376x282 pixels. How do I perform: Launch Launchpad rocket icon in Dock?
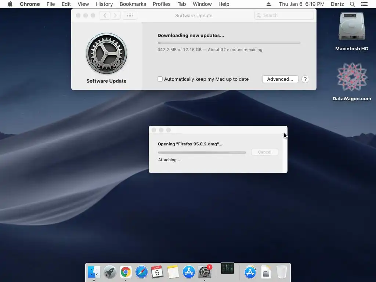click(110, 272)
